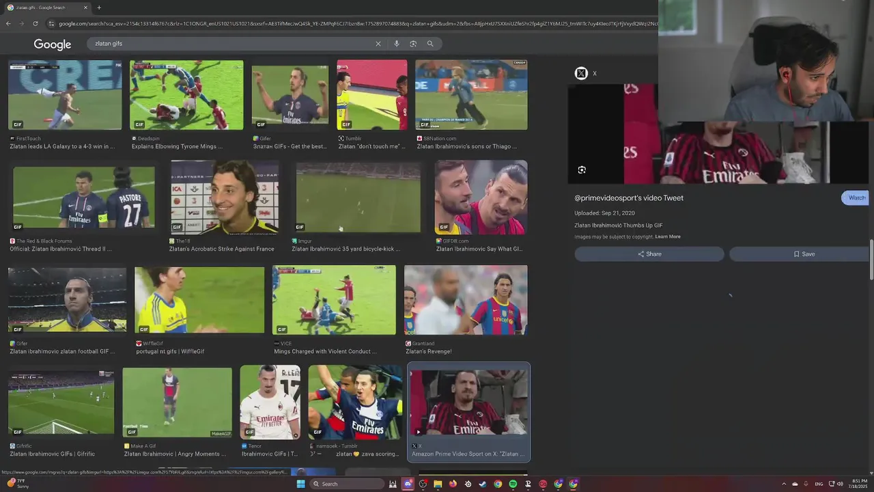Viewport: 874px width, 492px height.
Task: Open the Windows Start menu
Action: [x=300, y=484]
